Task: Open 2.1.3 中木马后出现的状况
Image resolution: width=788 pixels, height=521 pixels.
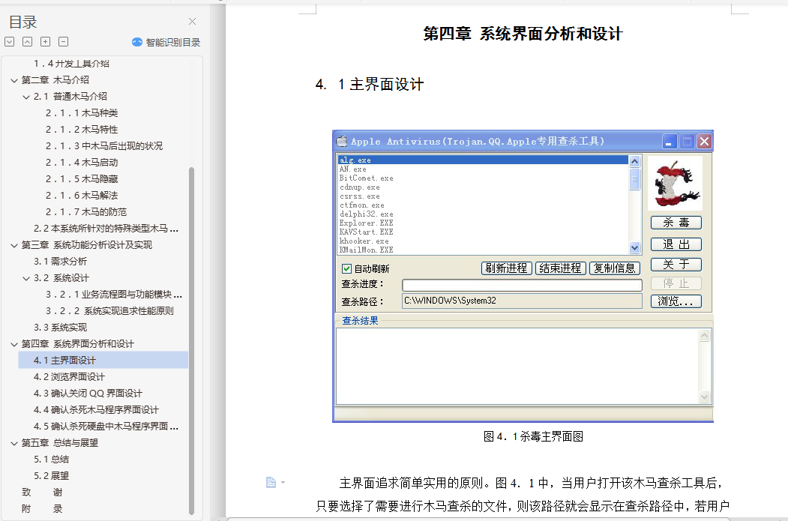Action: [x=104, y=146]
